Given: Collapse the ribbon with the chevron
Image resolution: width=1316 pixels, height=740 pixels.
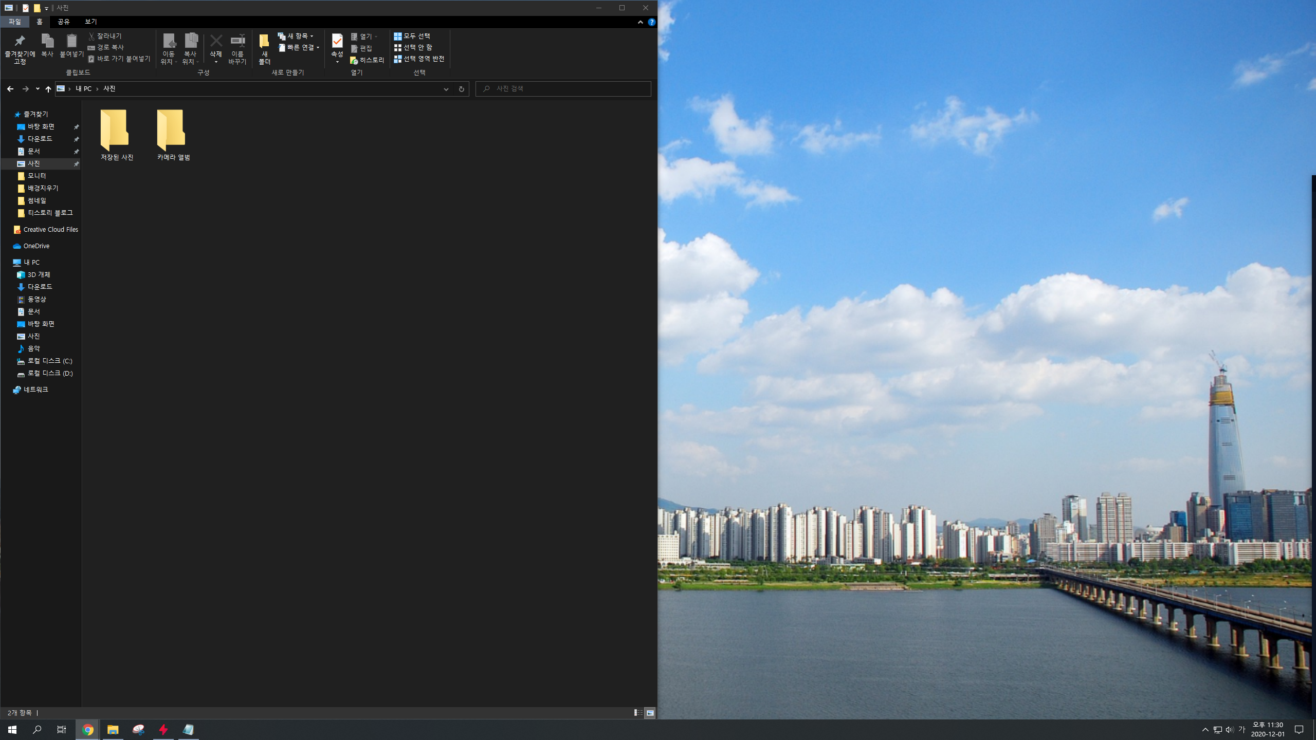Looking at the screenshot, I should pyautogui.click(x=640, y=22).
